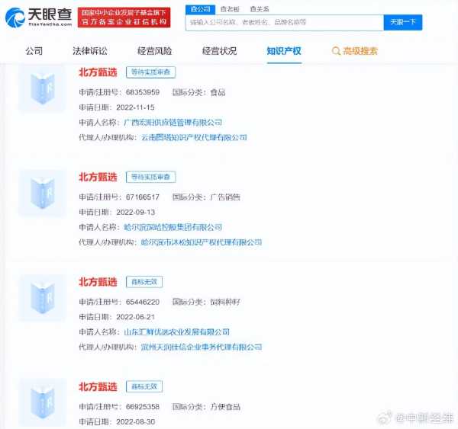Image resolution: width=458 pixels, height=429 pixels.
Task: Open 北方甄选 trademark with number 68353959
Action: [x=98, y=72]
